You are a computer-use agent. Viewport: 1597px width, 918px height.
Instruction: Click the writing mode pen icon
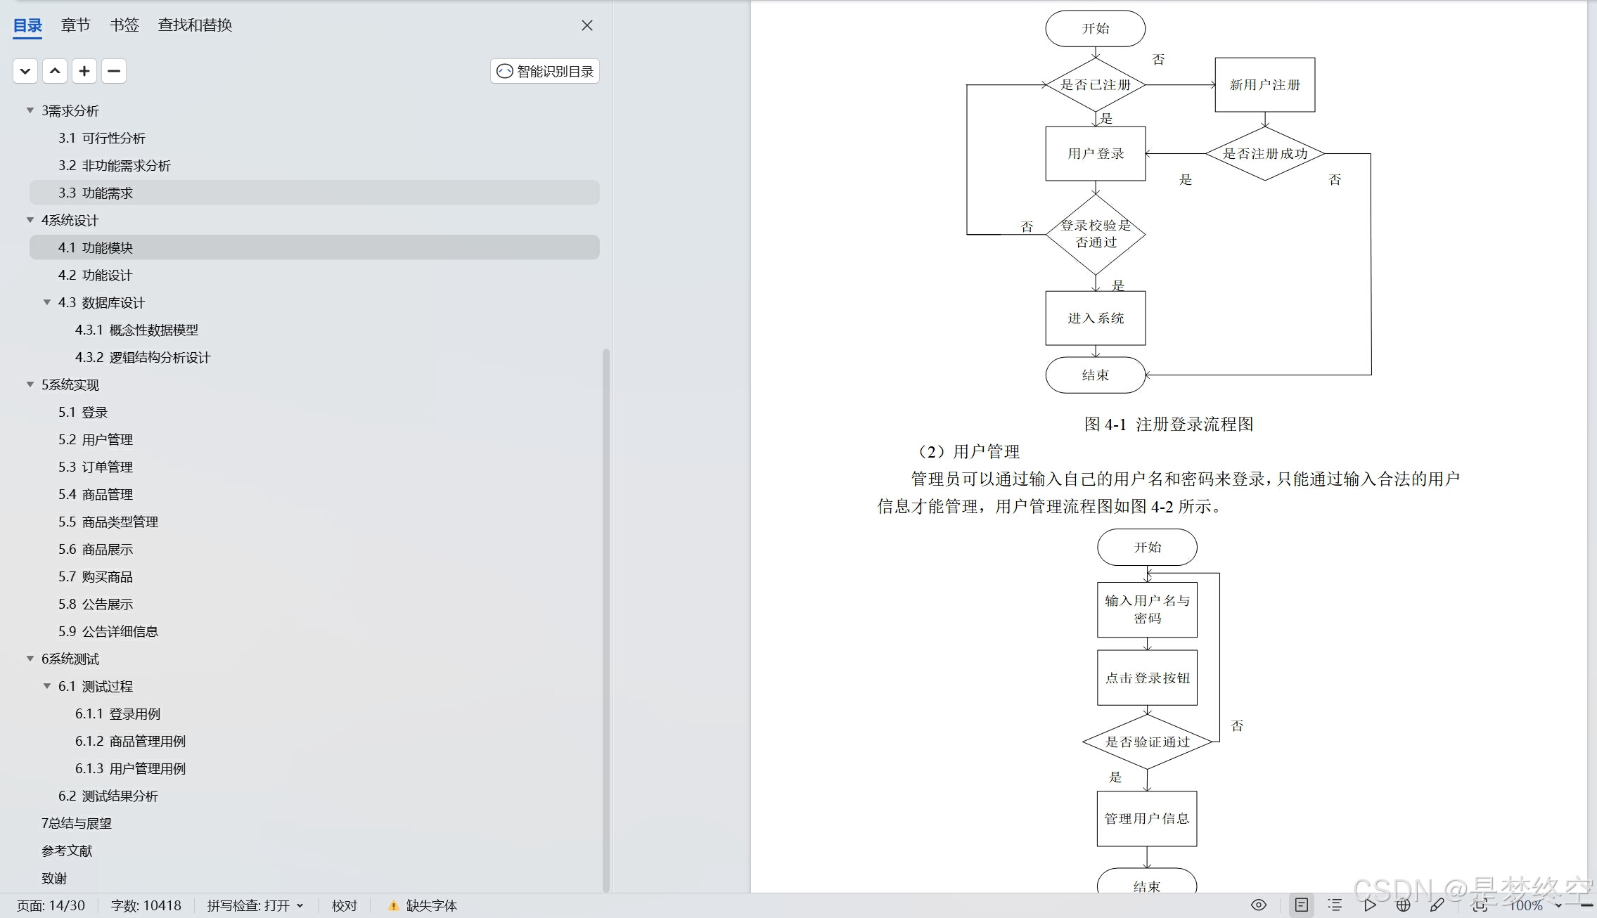pyautogui.click(x=1437, y=905)
